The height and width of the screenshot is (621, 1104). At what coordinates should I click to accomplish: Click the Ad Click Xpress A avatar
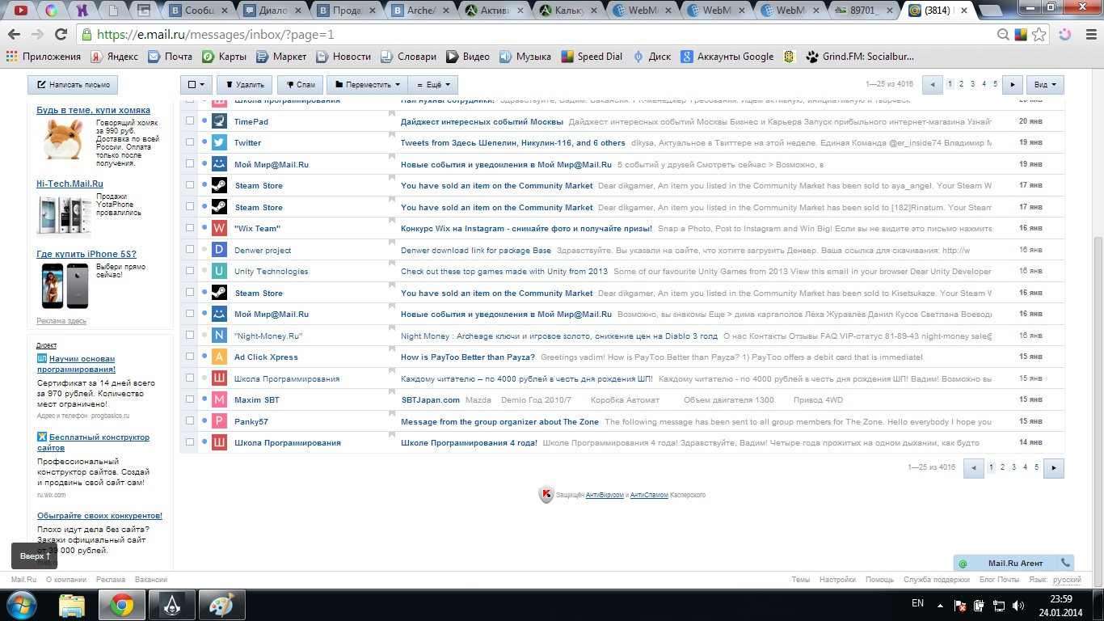(219, 357)
